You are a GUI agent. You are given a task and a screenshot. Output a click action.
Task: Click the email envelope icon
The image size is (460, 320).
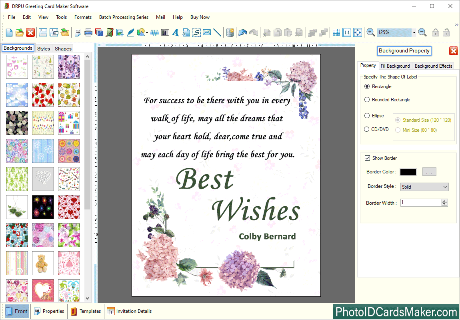[207, 32]
